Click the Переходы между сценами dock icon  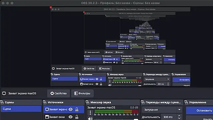143,102
